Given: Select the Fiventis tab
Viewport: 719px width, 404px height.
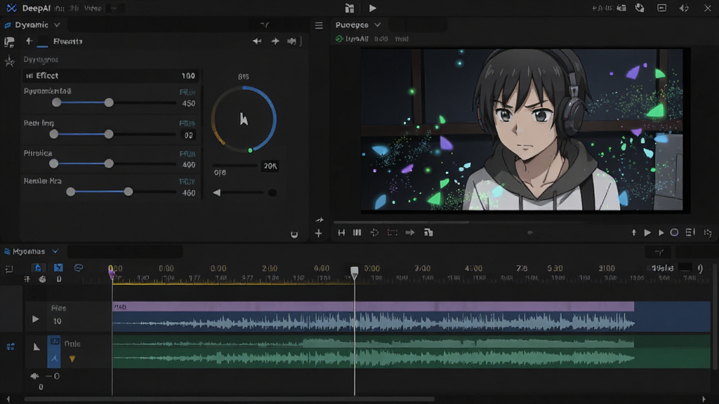Looking at the screenshot, I should point(67,41).
